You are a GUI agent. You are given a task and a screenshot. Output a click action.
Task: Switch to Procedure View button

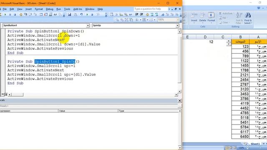click(3, 95)
